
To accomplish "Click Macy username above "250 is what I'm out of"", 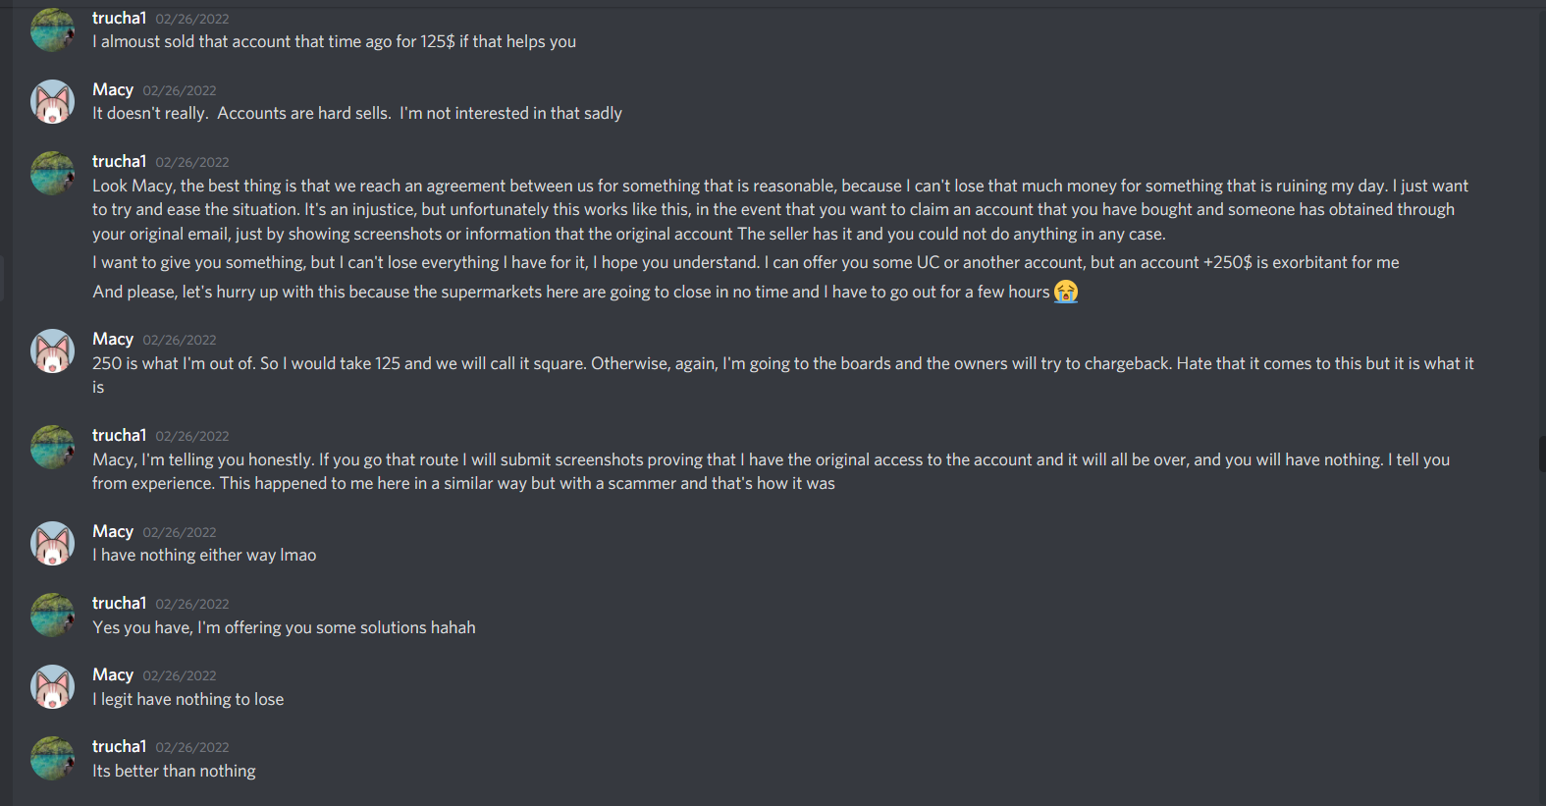I will coord(113,339).
